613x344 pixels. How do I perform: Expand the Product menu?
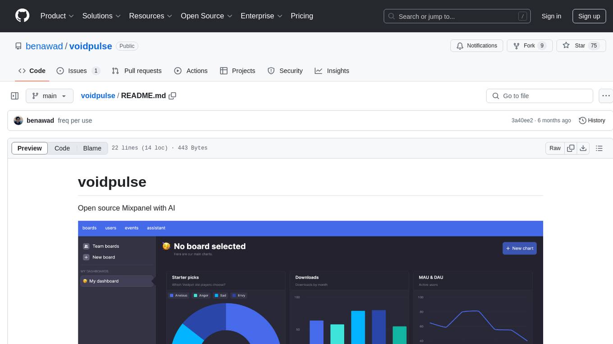pos(57,16)
